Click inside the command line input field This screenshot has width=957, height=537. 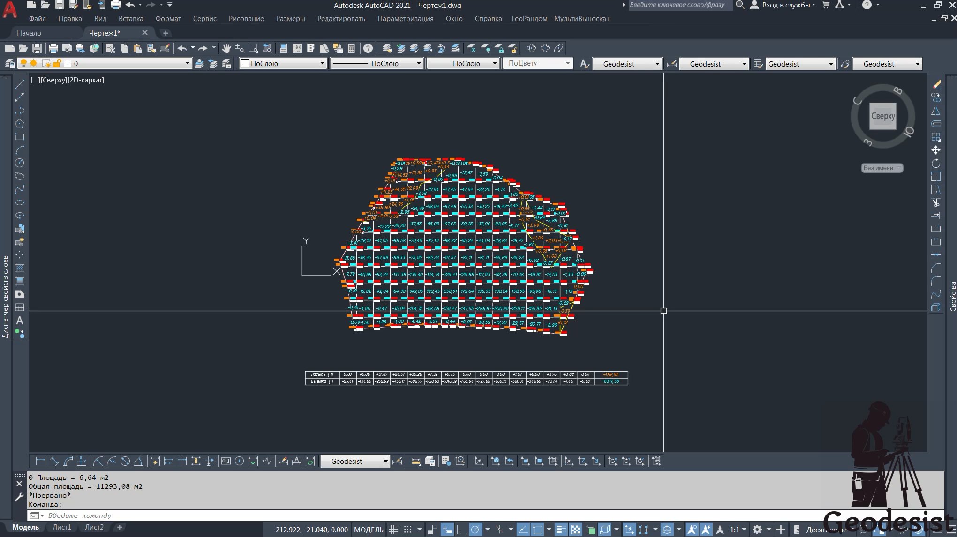pyautogui.click(x=141, y=515)
